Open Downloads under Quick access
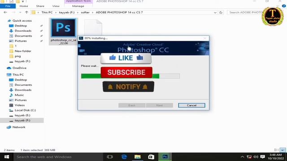The height and width of the screenshot is (161, 287). click(23, 31)
